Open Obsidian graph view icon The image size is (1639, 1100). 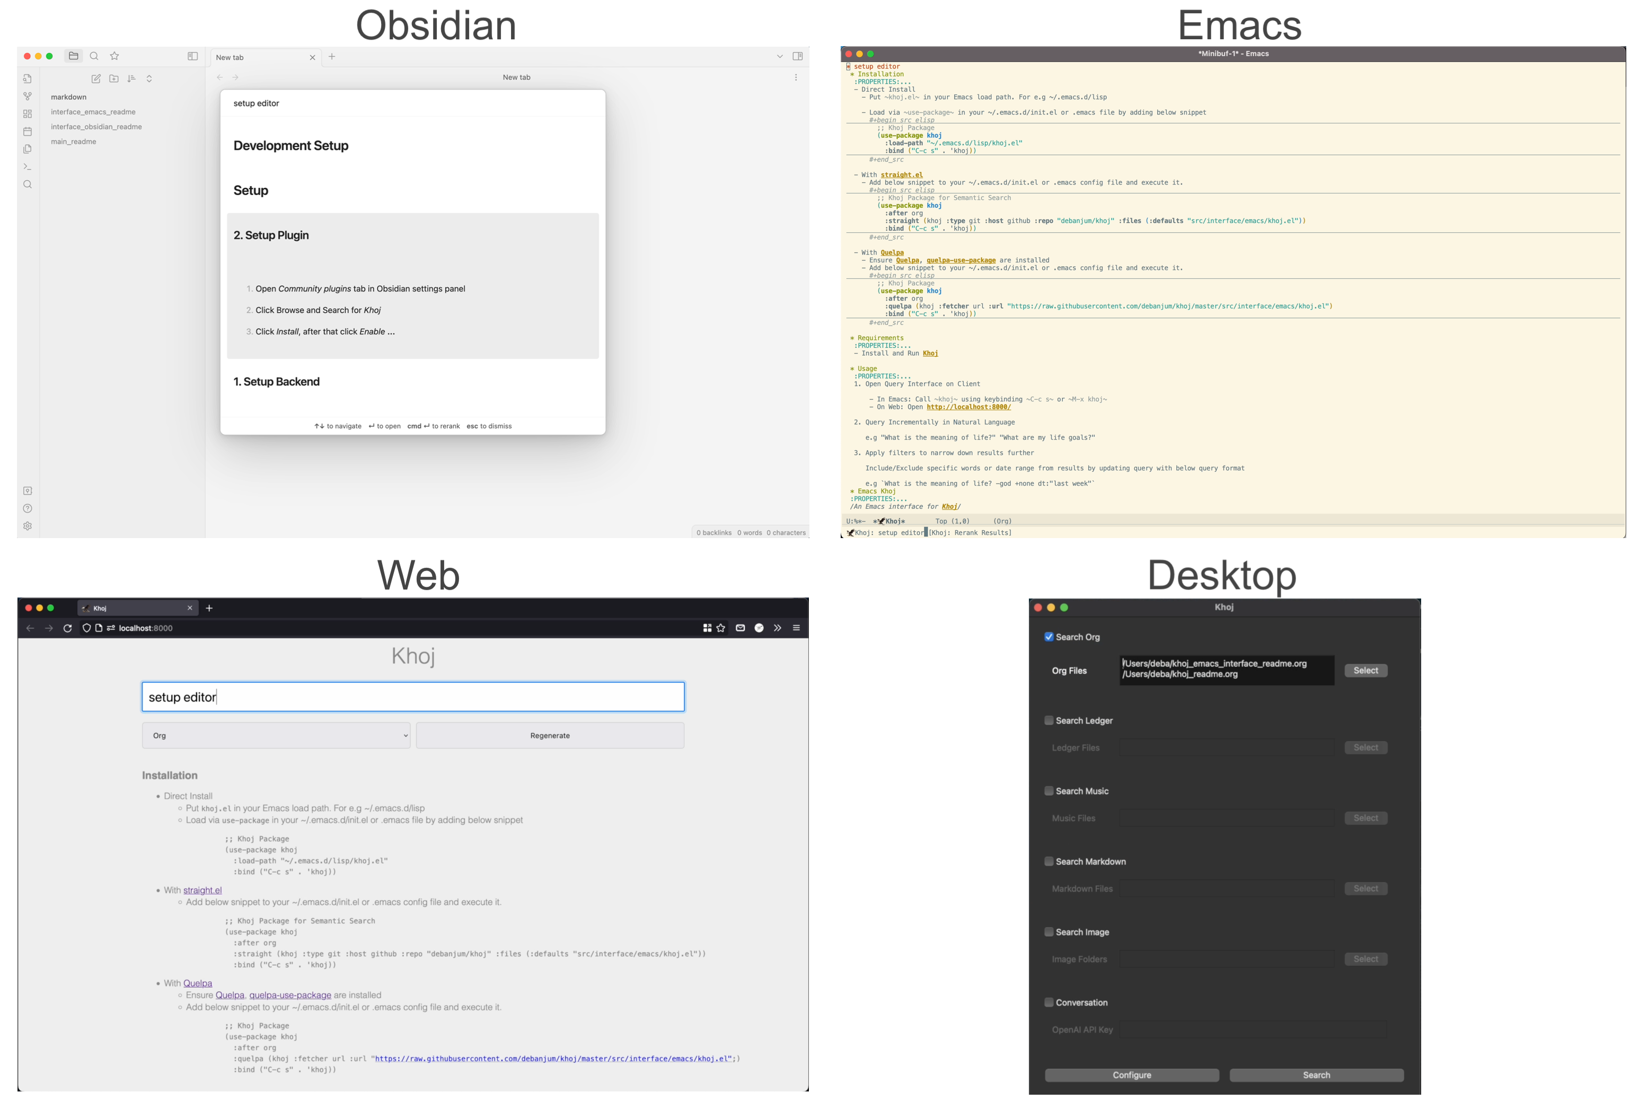click(x=28, y=96)
